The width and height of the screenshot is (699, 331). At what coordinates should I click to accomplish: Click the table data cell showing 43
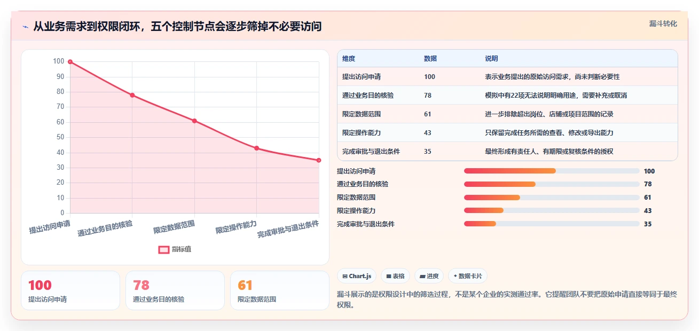coord(428,133)
